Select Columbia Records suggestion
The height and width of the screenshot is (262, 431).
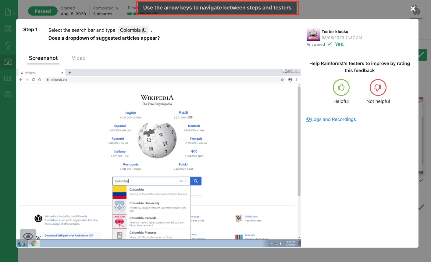(x=151, y=221)
